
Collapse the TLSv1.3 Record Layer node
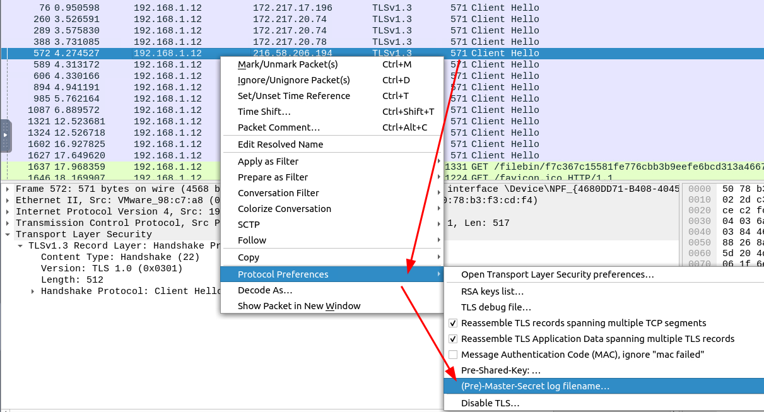[x=20, y=246]
